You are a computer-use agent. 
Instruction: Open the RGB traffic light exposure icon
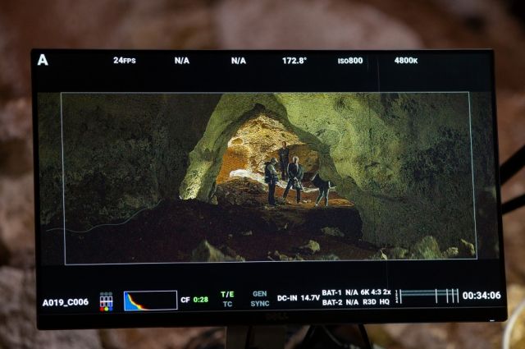coord(106,301)
